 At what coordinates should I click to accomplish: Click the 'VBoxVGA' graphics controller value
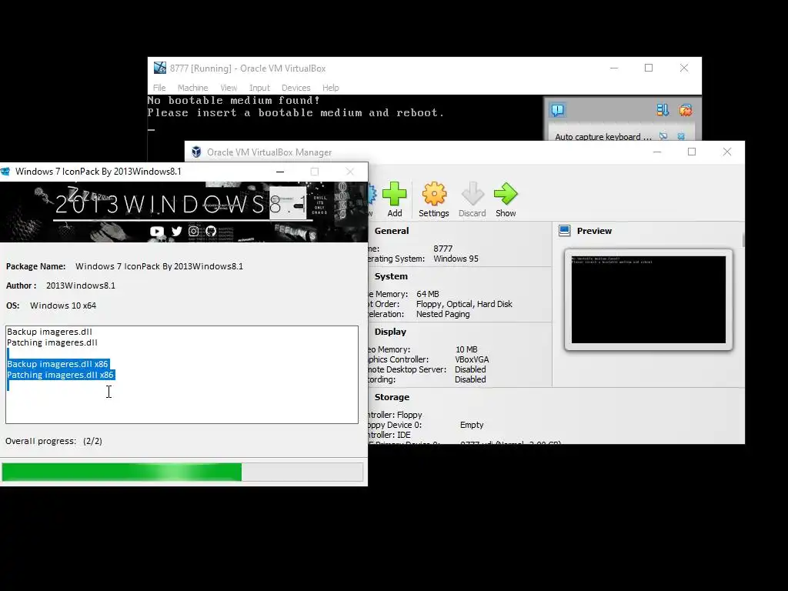pos(472,359)
